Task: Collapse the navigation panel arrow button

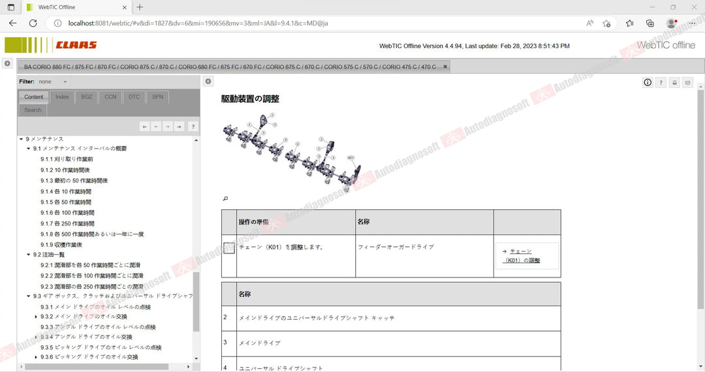Action: pos(208,81)
